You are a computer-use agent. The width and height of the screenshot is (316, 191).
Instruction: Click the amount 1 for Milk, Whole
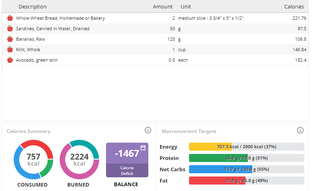[173, 50]
